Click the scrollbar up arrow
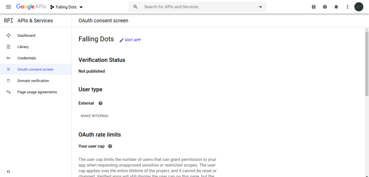The width and height of the screenshot is (369, 177). coord(367,30)
